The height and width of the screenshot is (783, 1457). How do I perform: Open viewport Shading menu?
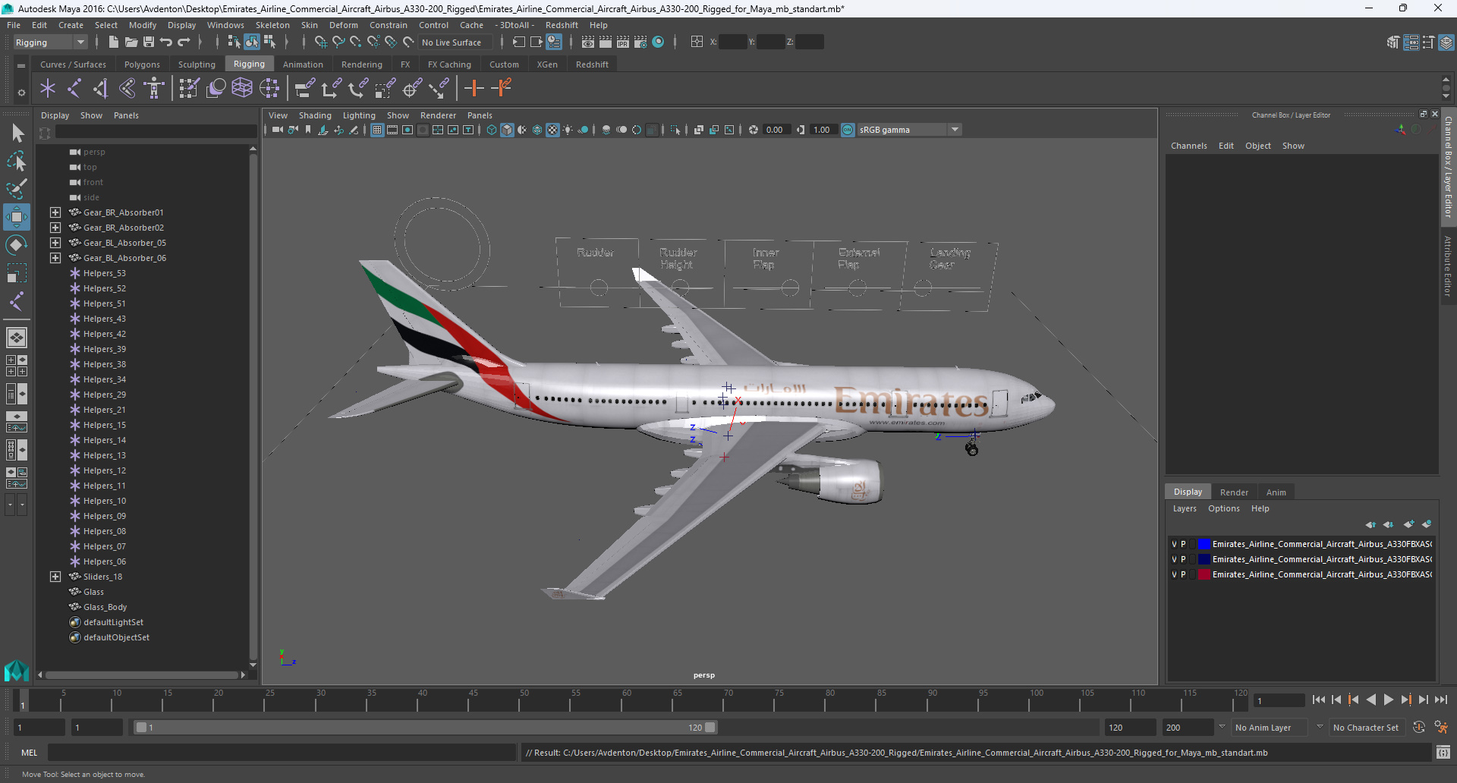point(315,115)
